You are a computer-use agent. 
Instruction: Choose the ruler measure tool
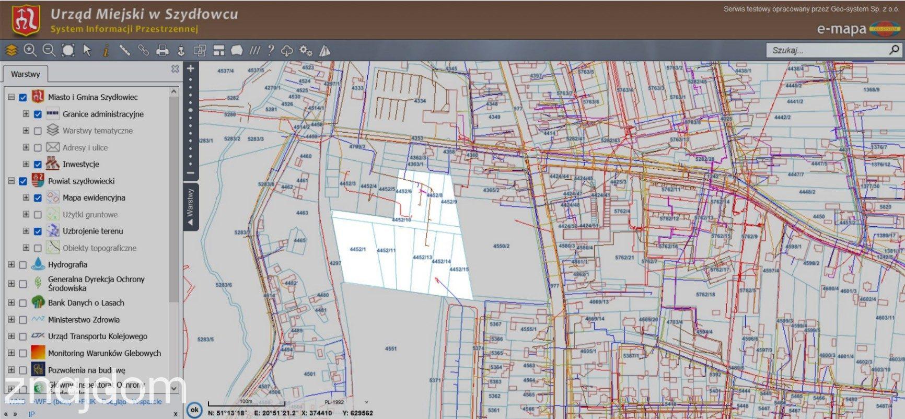click(x=124, y=50)
